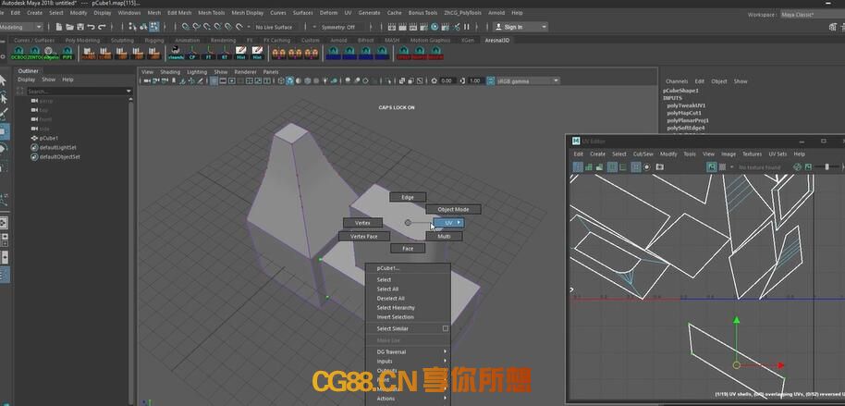Viewport: 845px width, 406px height.
Task: Select defaultLightSet in the Outliner
Action: coord(57,147)
